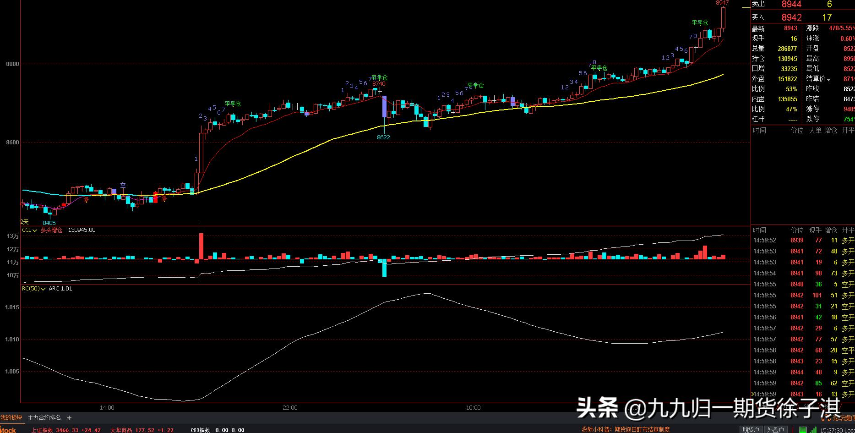Click the 外盘户 account button
The height and width of the screenshot is (433, 855).
click(775, 429)
